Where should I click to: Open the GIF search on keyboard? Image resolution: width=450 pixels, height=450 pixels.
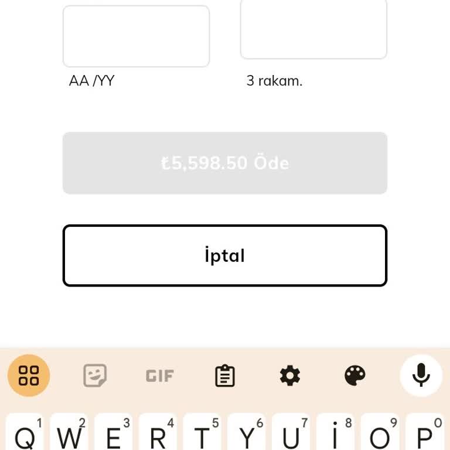(160, 376)
